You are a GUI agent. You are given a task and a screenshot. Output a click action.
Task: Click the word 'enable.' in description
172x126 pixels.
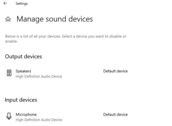11,41
